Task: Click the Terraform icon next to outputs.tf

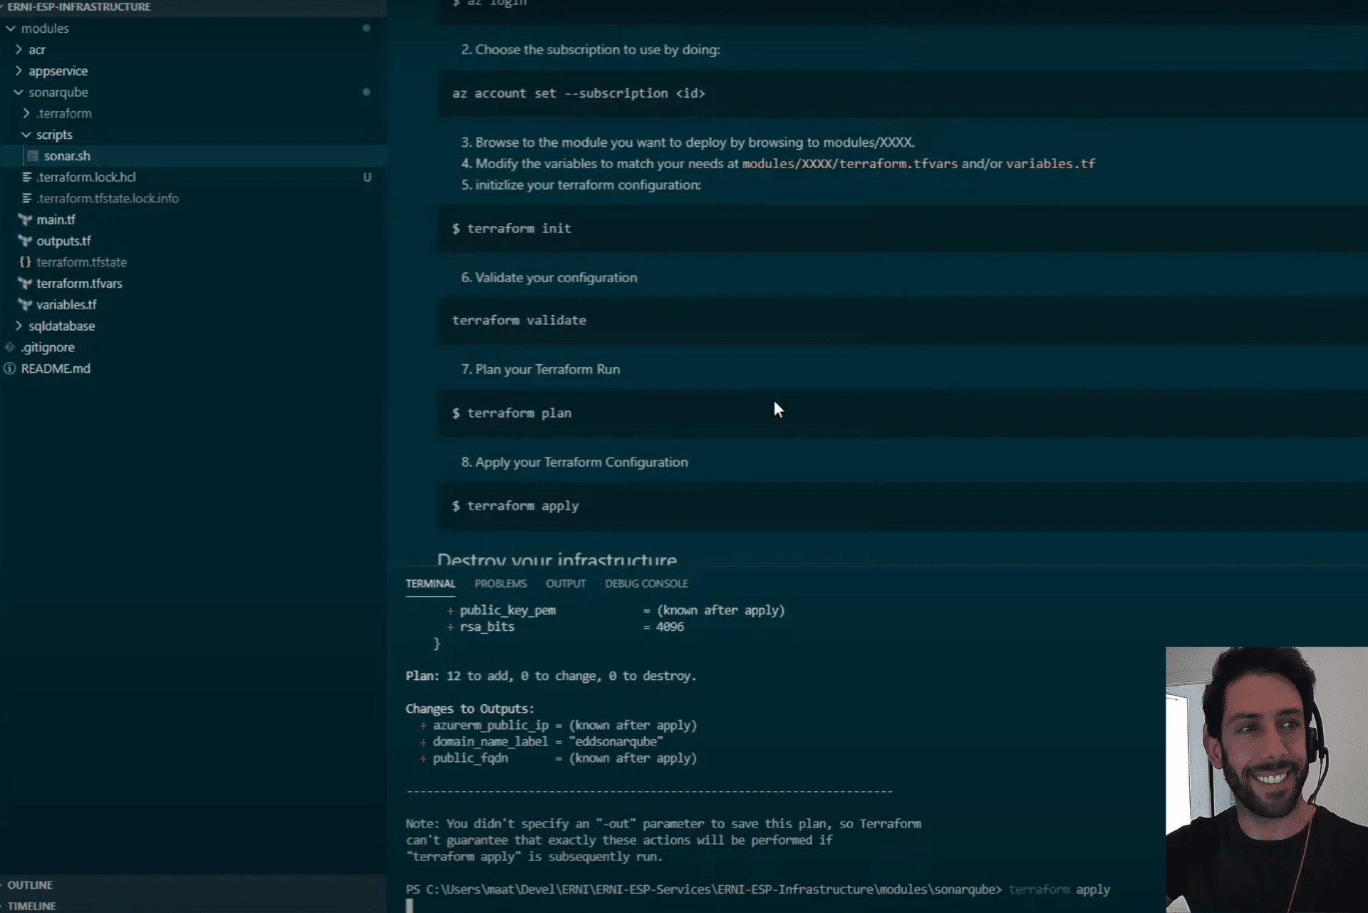Action: (26, 241)
